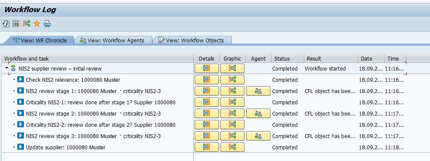Open Graphic for NIS2 review stage 2
This screenshot has width=430, height=161.
(232, 113)
